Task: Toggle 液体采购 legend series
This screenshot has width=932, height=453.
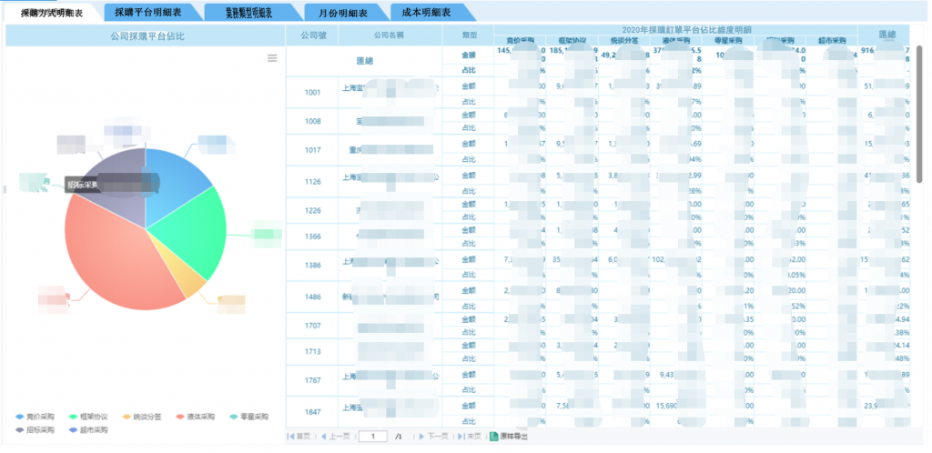Action: pos(195,417)
